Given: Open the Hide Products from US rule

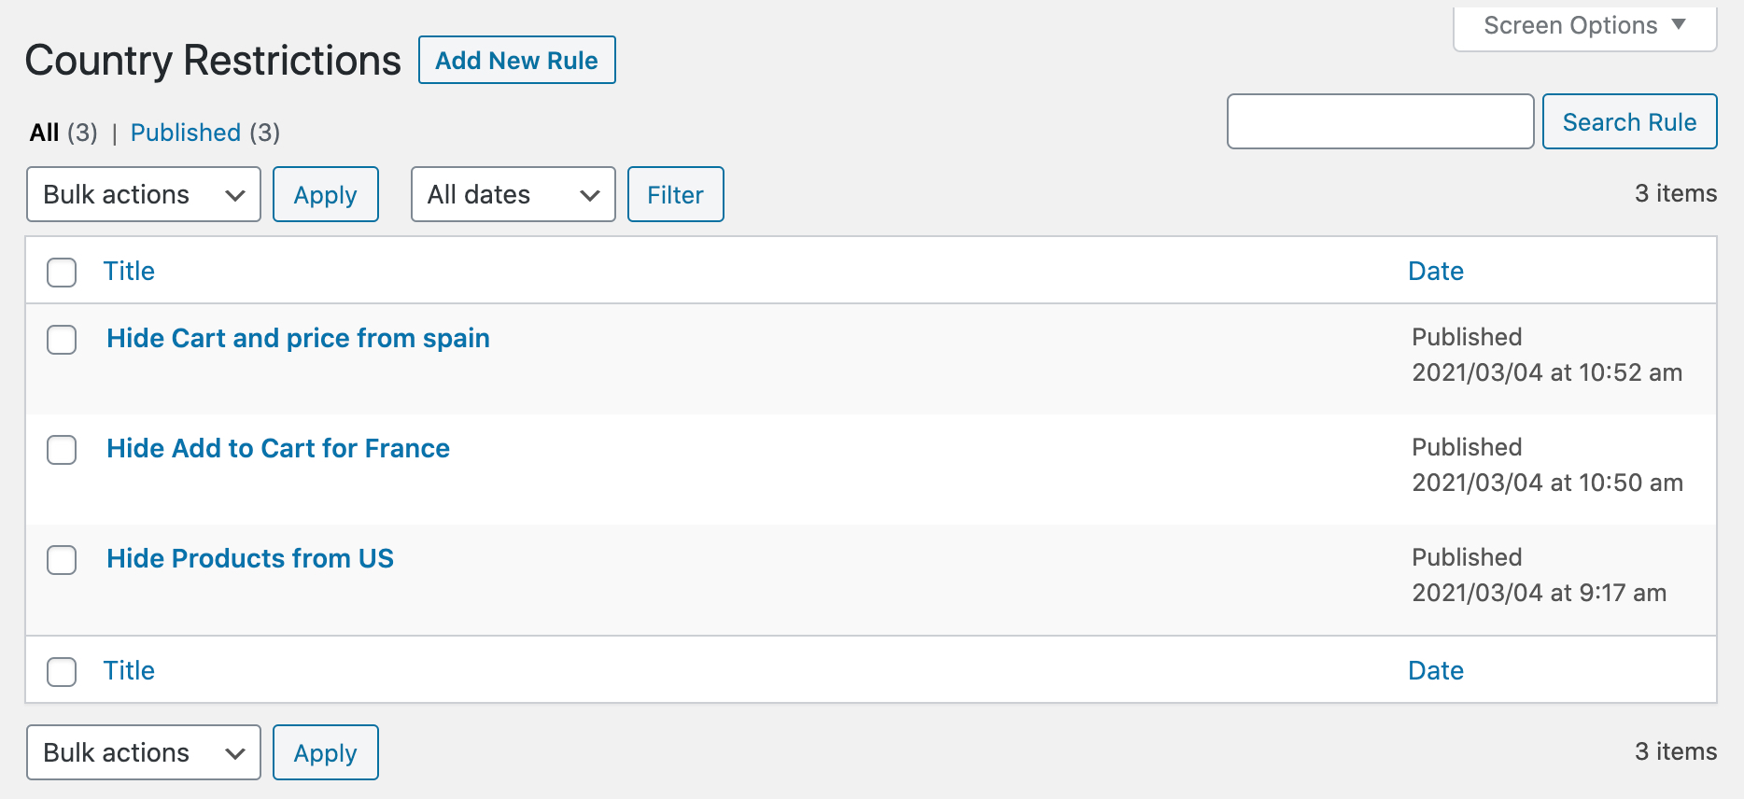Looking at the screenshot, I should (x=250, y=558).
